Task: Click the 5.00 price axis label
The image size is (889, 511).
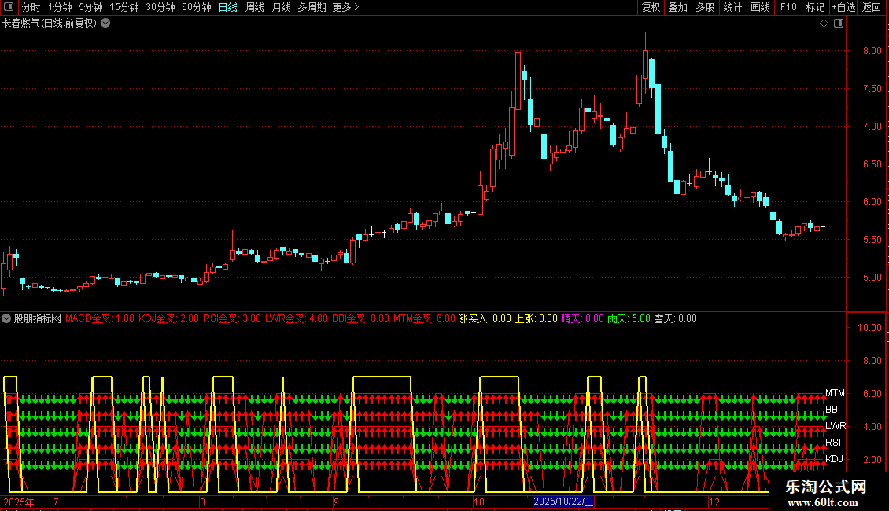Action: pyautogui.click(x=872, y=277)
